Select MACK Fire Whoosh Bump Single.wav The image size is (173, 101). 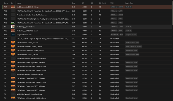coord(29,94)
